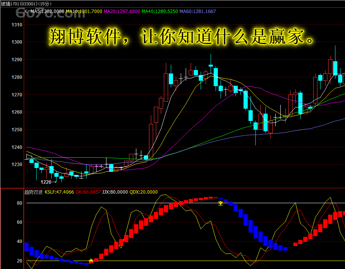Click the 40 level on indicator axis
The height and width of the screenshot is (269, 345).
(20, 241)
